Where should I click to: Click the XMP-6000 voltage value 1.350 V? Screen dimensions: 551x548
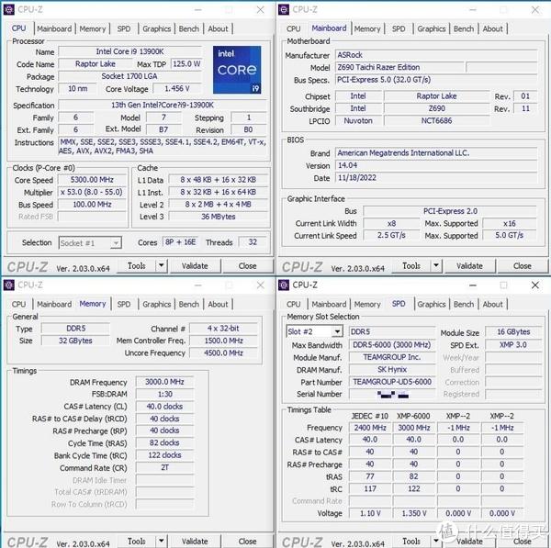pyautogui.click(x=414, y=513)
